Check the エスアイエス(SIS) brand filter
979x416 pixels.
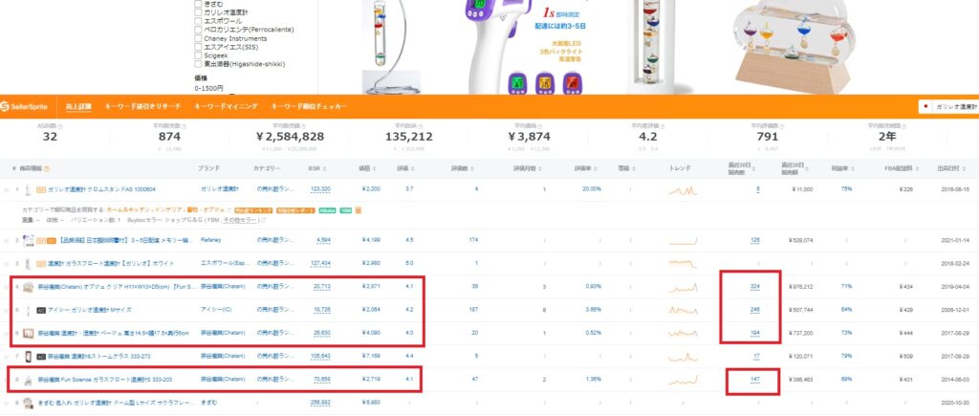[198, 47]
